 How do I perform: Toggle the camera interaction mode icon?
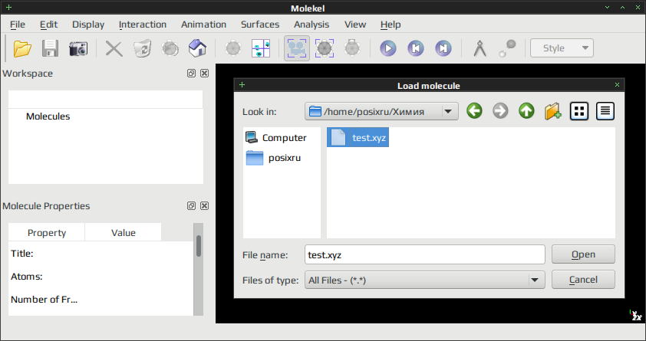[297, 48]
